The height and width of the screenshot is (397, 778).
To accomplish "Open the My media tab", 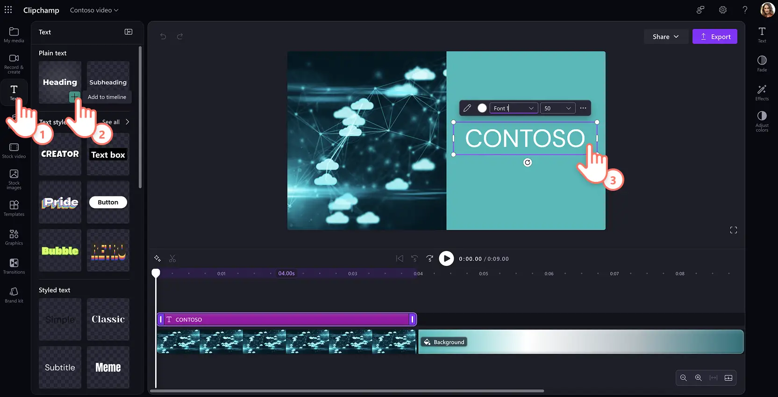I will [14, 35].
